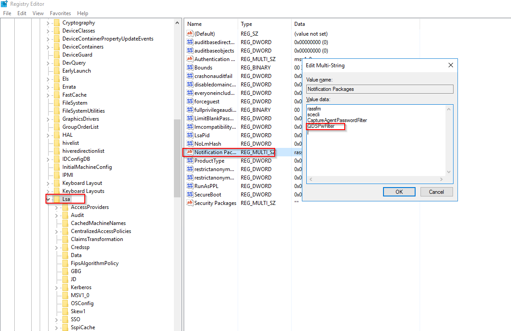This screenshot has height=331, width=511.
Task: Select the FipsAlgorithmPolicy key
Action: click(x=95, y=263)
